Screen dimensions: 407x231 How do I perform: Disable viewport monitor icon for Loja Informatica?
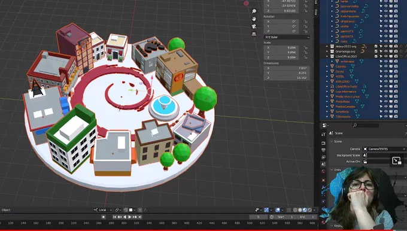[x=391, y=92]
